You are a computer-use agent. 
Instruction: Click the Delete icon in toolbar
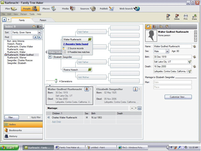[x=177, y=17]
